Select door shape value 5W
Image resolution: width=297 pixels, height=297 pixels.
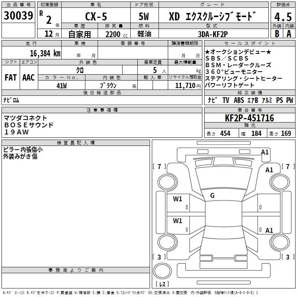click(144, 16)
